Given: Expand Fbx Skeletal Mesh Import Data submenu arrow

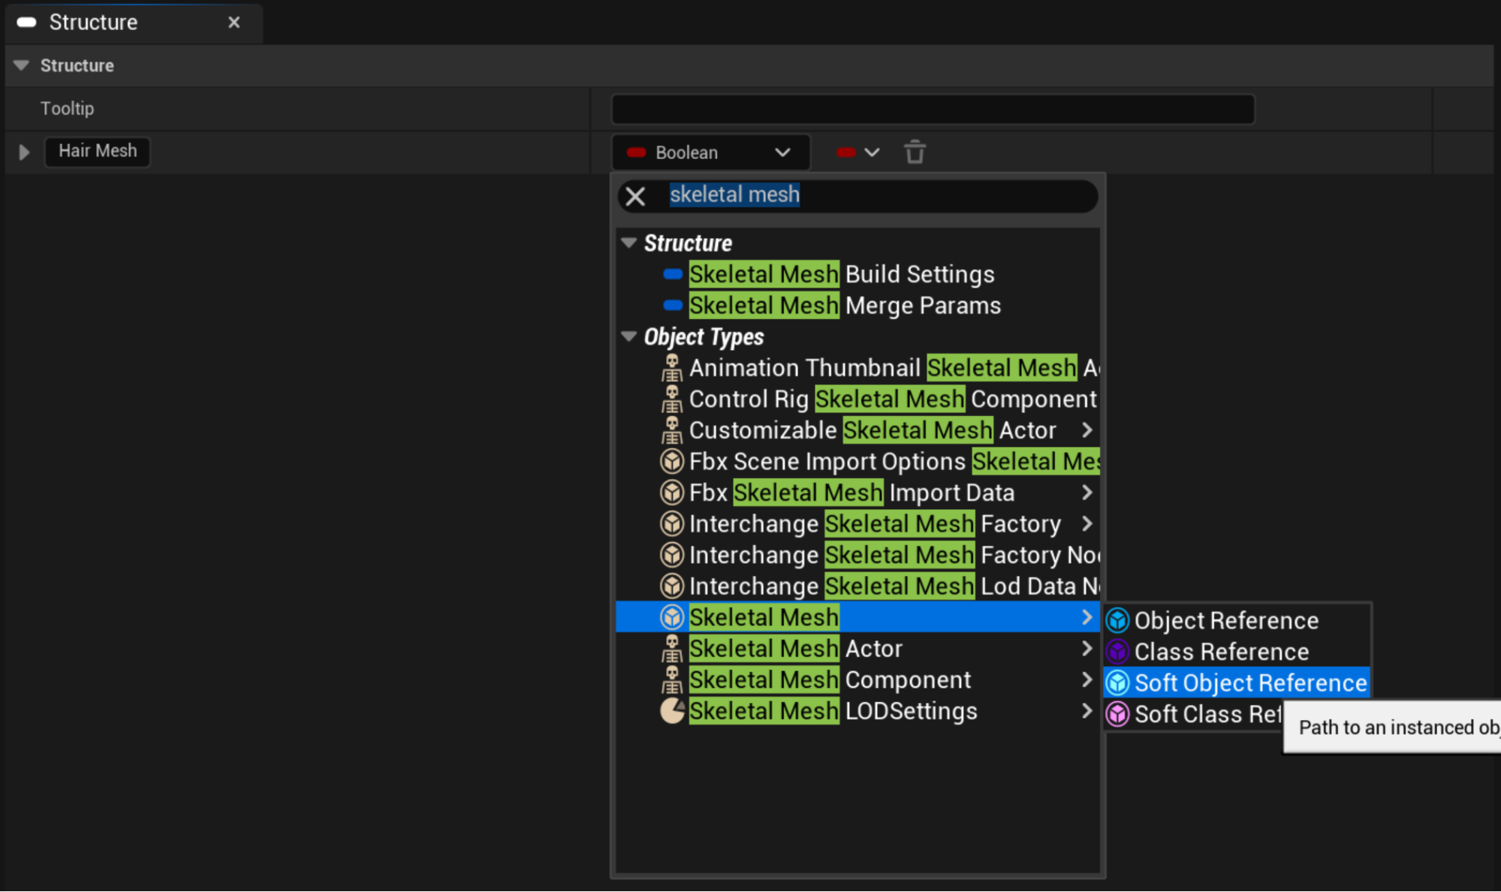Looking at the screenshot, I should tap(1087, 493).
